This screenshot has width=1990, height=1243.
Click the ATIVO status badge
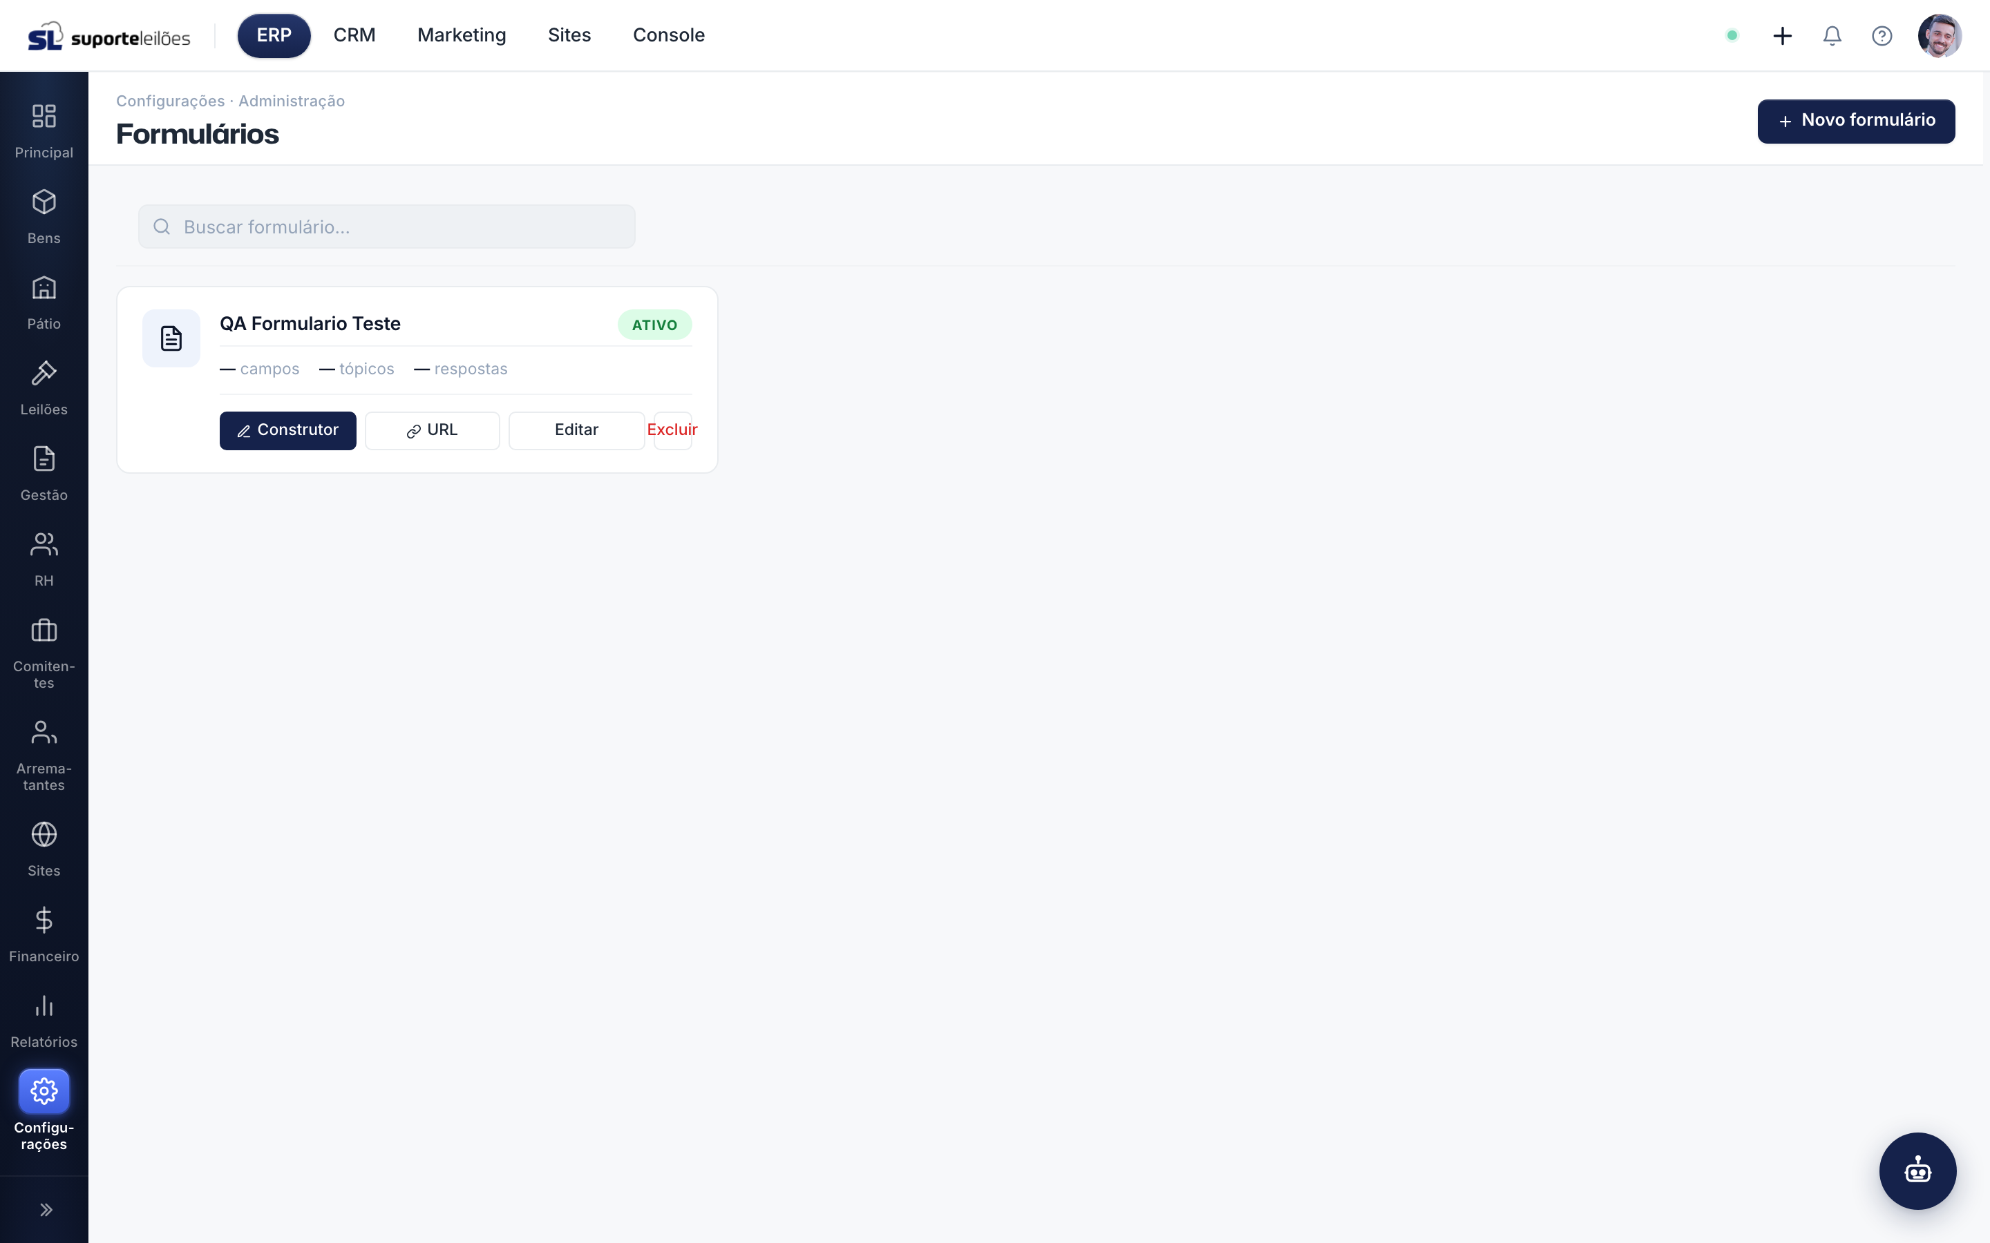click(654, 325)
